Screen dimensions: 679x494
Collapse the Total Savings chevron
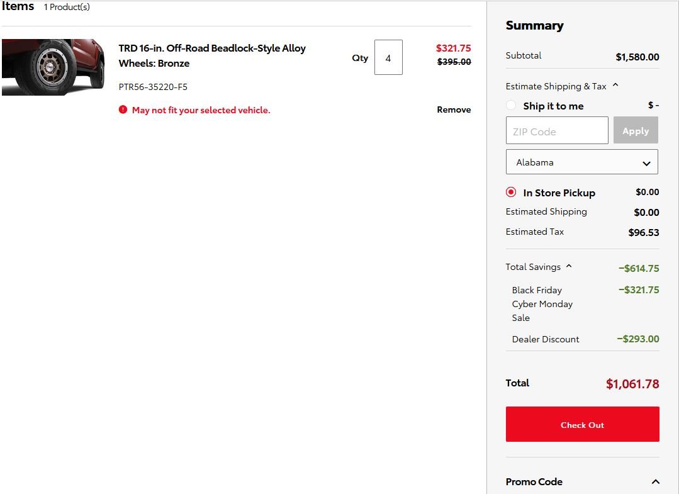coord(569,266)
